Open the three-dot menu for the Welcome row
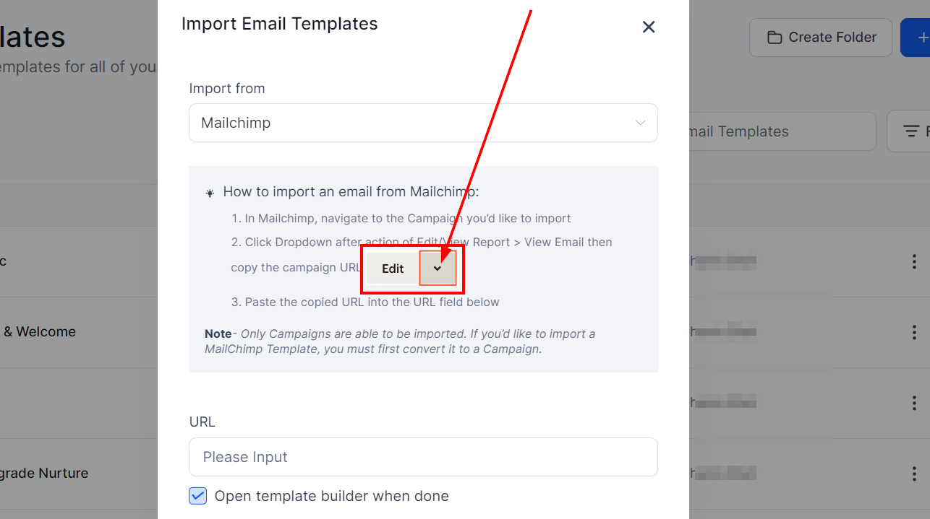 pyautogui.click(x=915, y=332)
